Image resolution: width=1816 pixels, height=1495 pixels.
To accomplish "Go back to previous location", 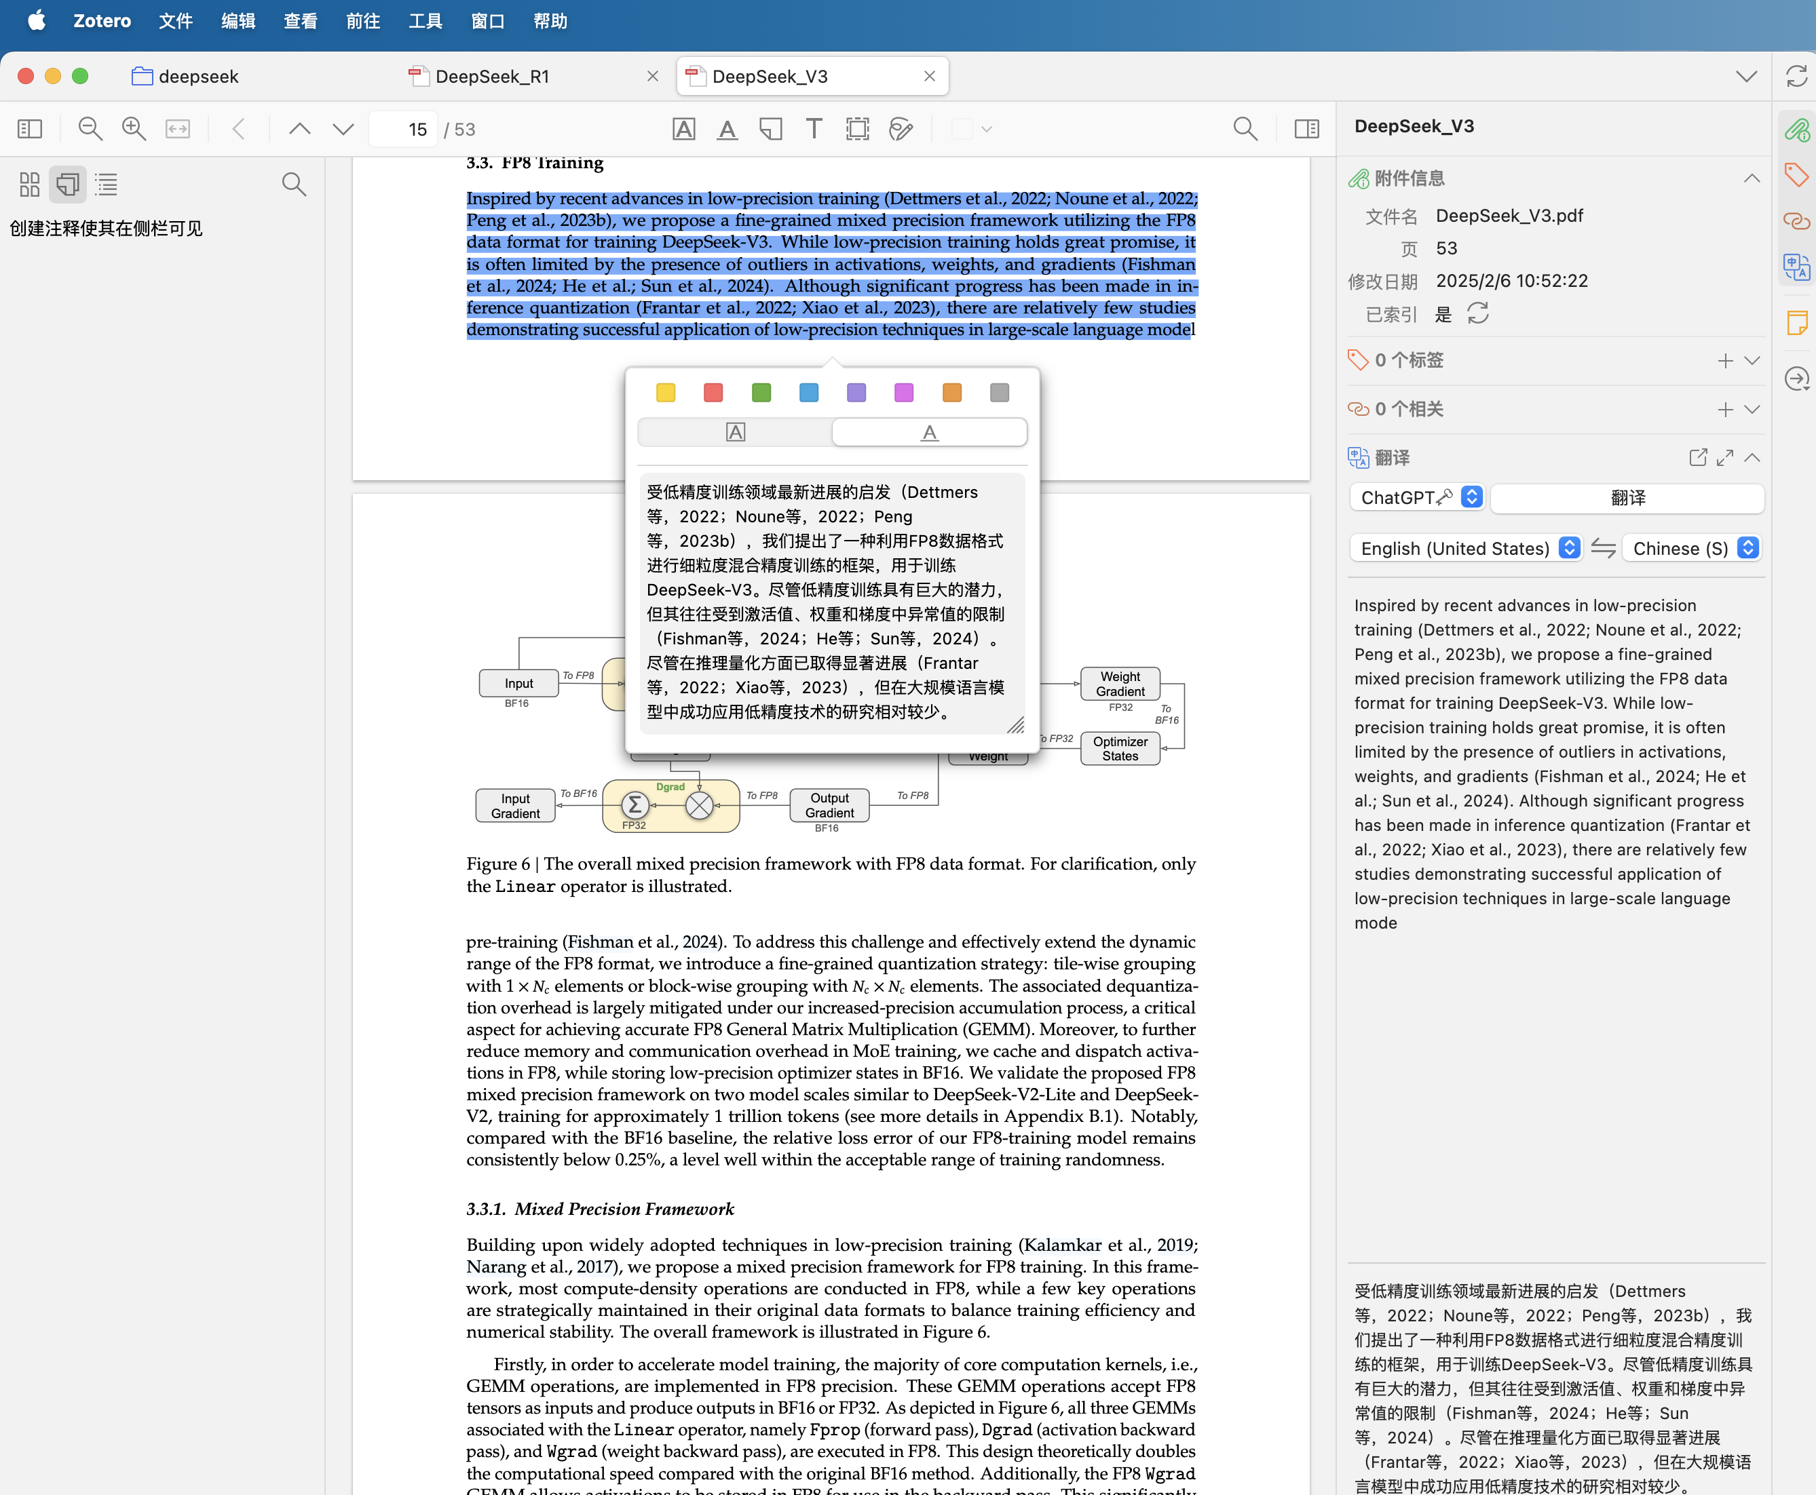I will (239, 129).
